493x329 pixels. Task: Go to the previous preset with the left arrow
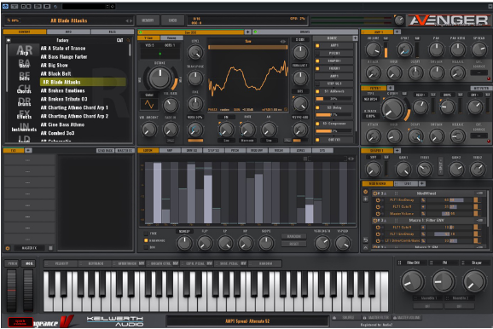click(127, 20)
